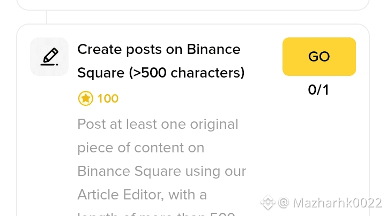Open the "Create posts on Binance" title
Viewport: 386px width, 216px height.
coord(159,49)
